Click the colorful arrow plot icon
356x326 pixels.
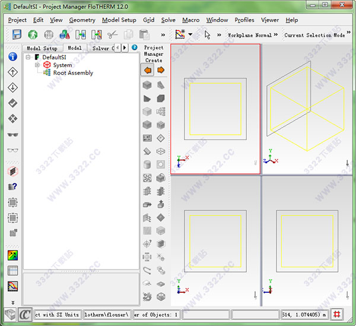(x=12, y=255)
